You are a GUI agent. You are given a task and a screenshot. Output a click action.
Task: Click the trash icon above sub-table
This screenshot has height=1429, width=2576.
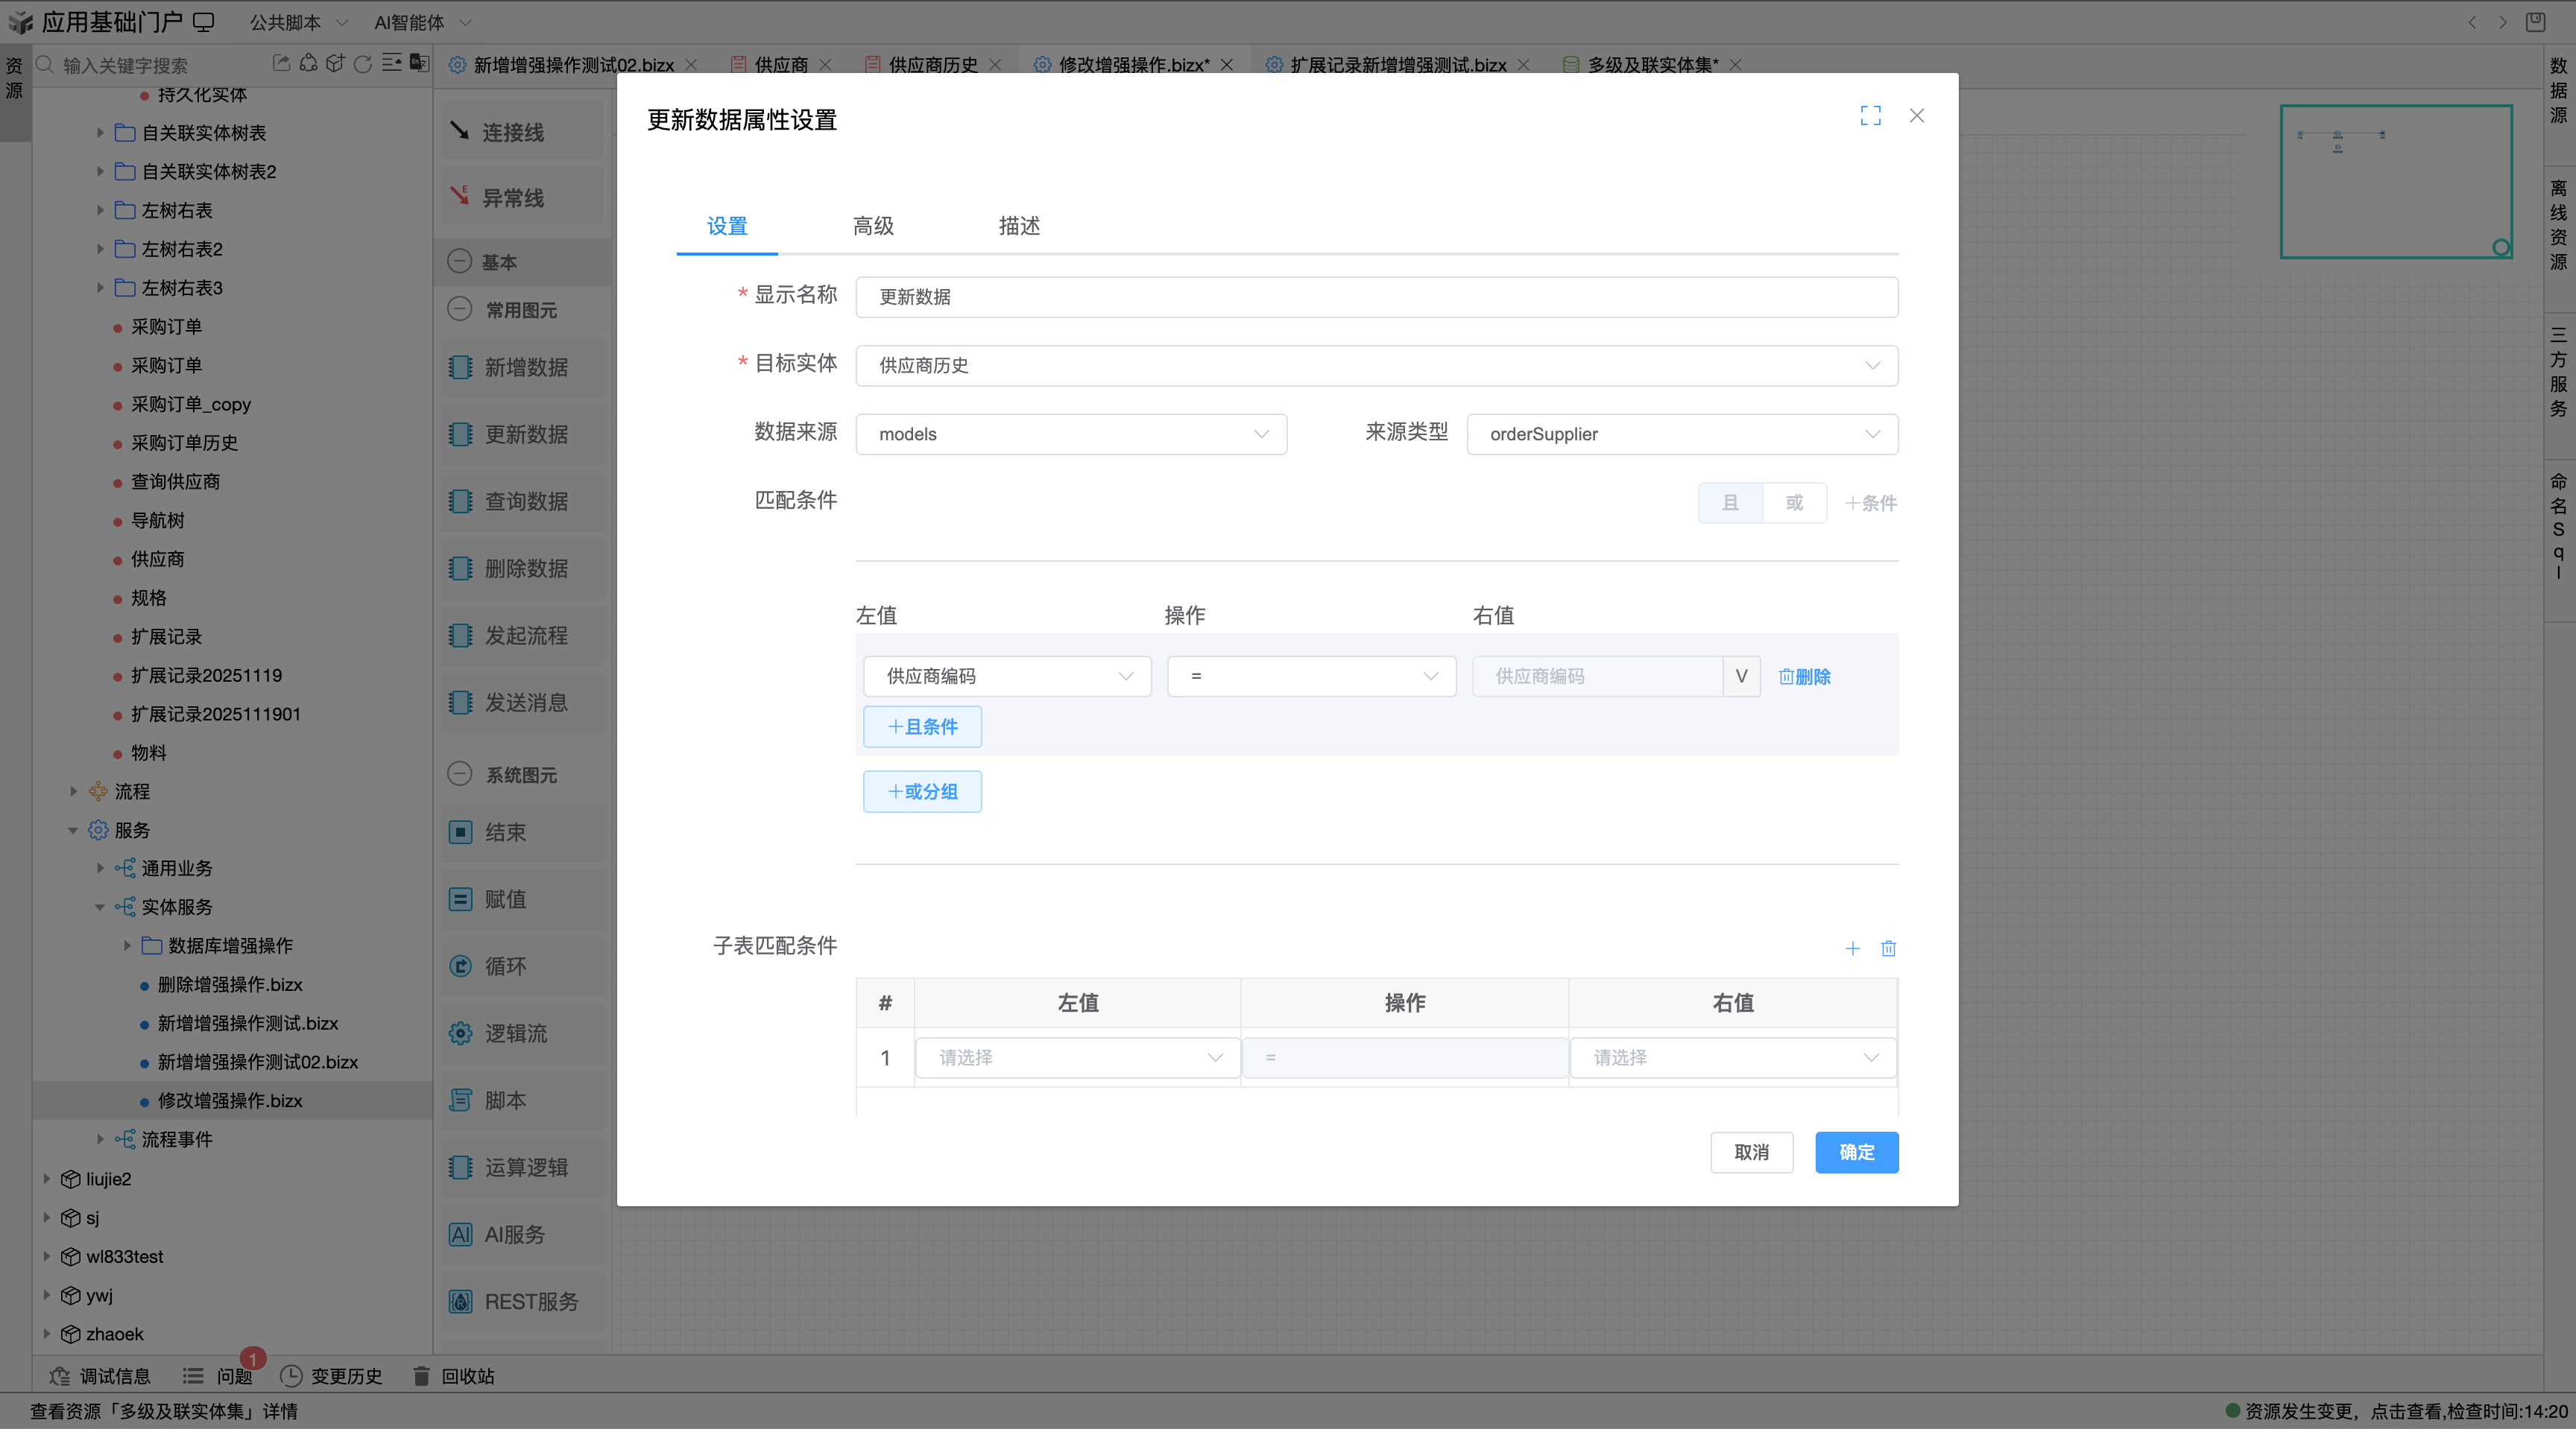pyautogui.click(x=1888, y=948)
